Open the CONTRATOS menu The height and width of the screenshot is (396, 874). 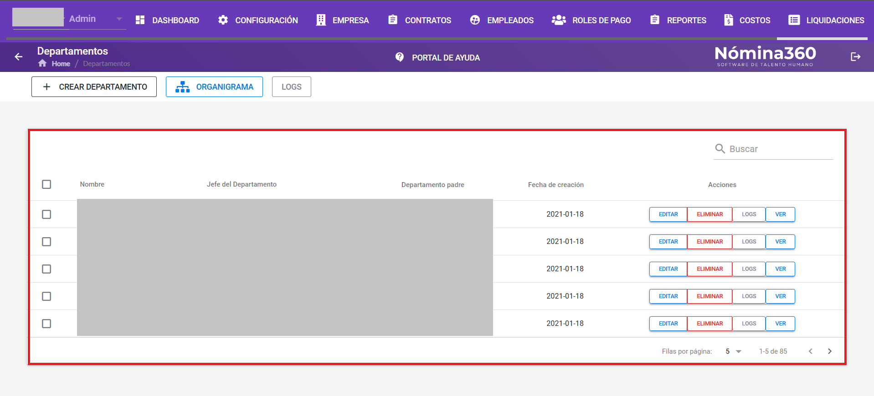[x=420, y=20]
